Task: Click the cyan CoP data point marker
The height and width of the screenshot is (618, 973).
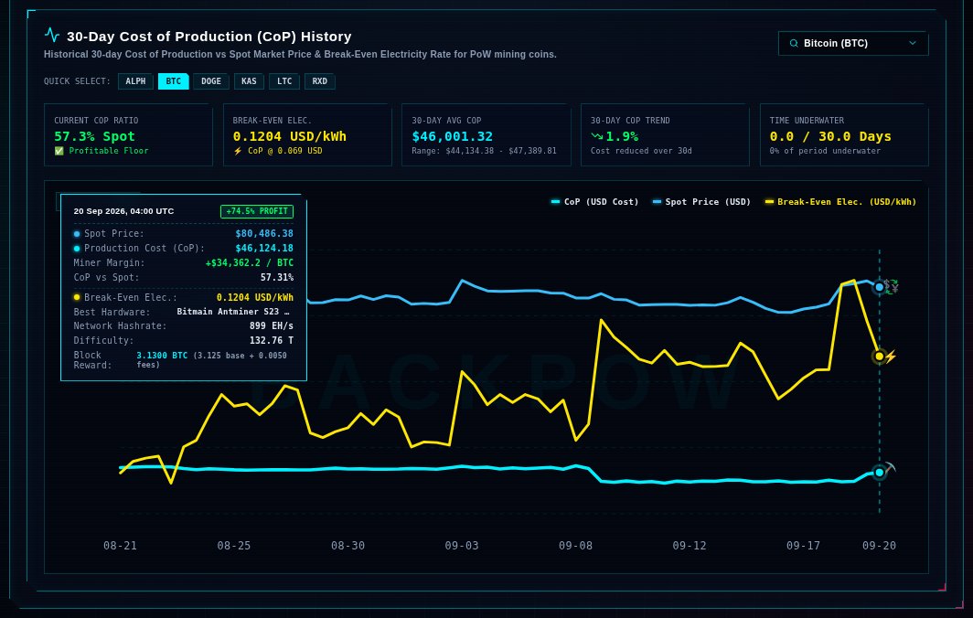Action: tap(880, 473)
